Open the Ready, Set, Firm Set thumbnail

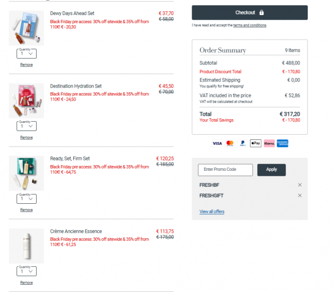point(26,173)
